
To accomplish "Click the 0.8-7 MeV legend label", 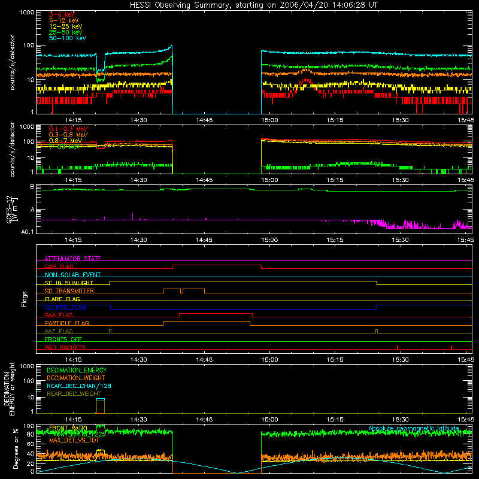I will click(65, 141).
